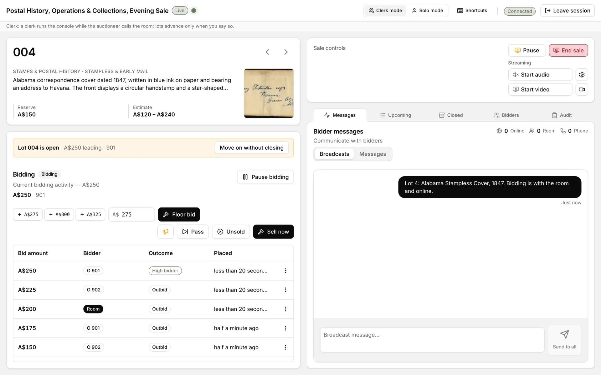
Task: Click the Broadcast message text box
Action: coord(432,340)
